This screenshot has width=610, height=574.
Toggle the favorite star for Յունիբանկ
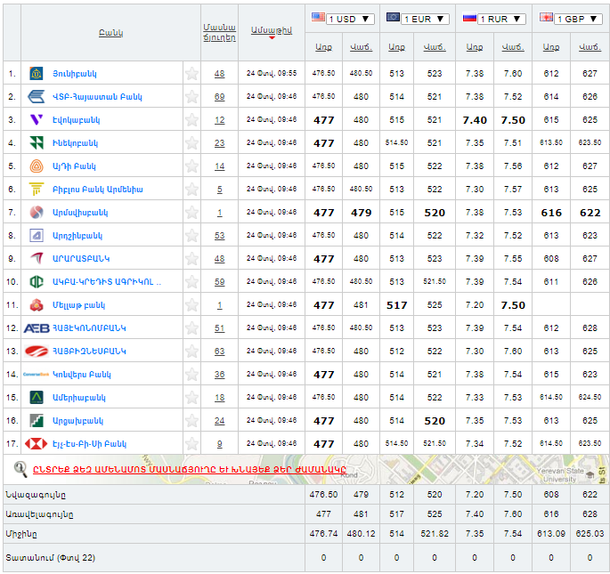tap(191, 73)
